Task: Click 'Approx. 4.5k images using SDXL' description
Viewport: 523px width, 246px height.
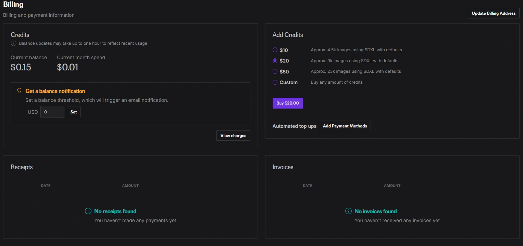Action: click(x=356, y=50)
